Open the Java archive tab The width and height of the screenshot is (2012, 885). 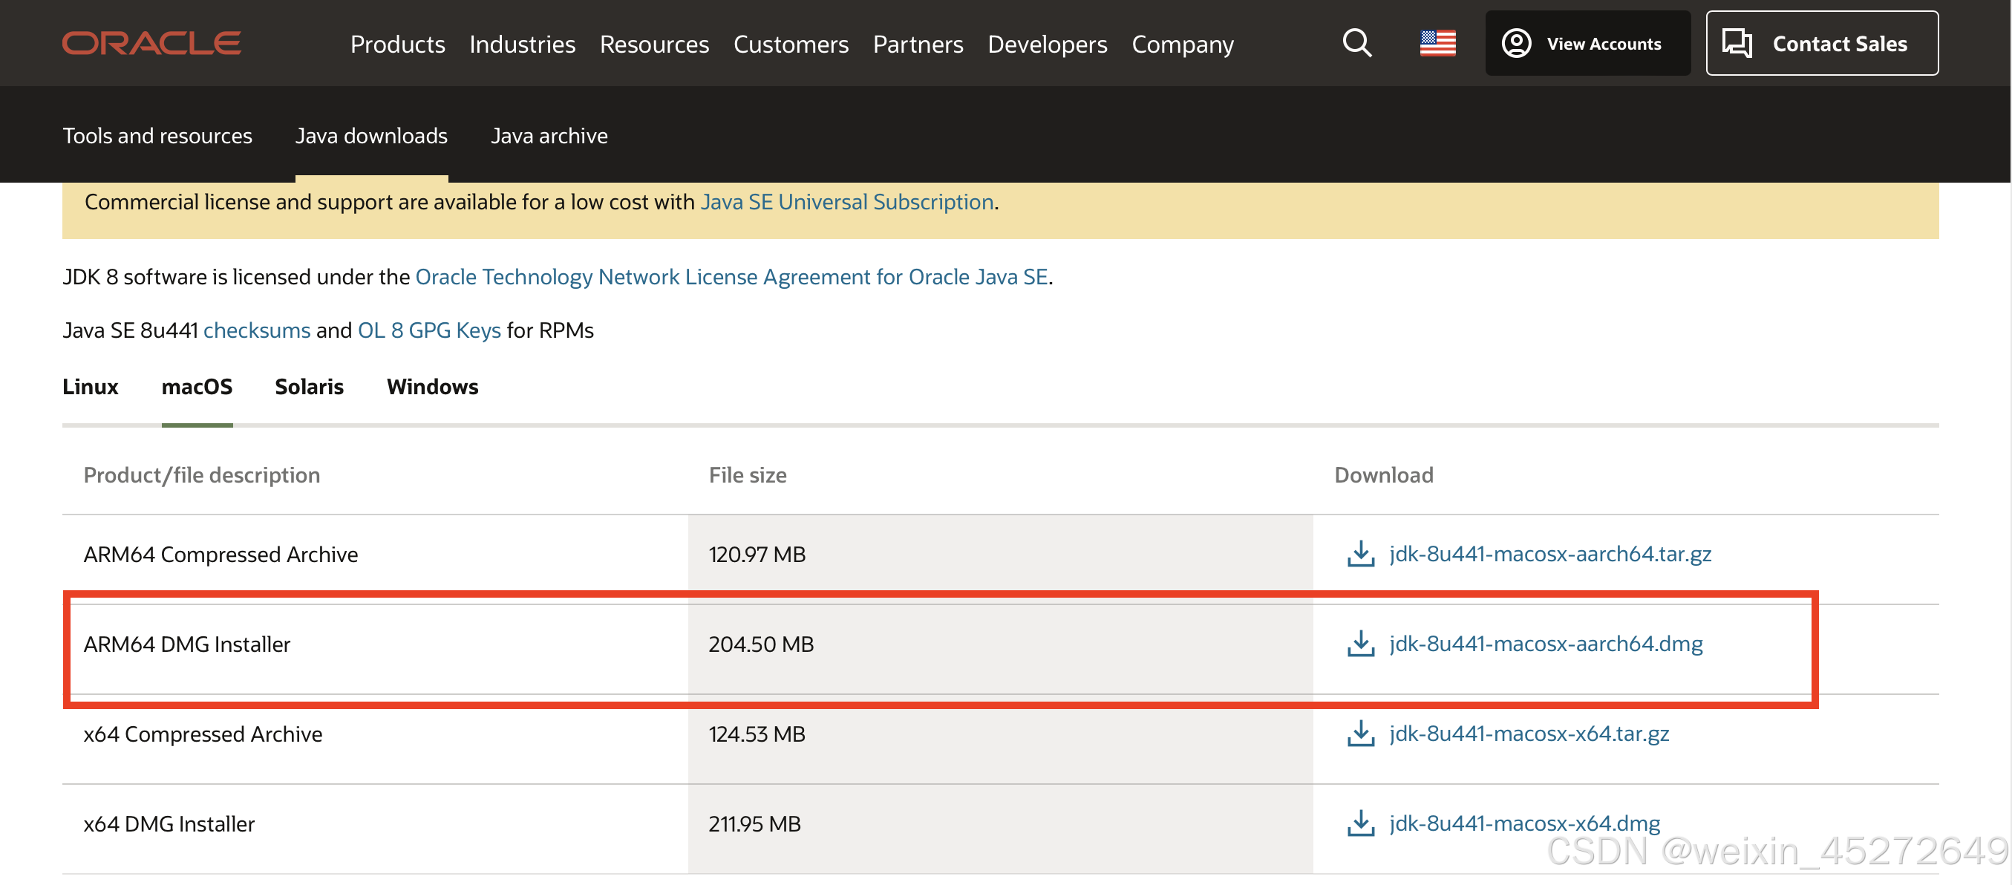pos(549,136)
